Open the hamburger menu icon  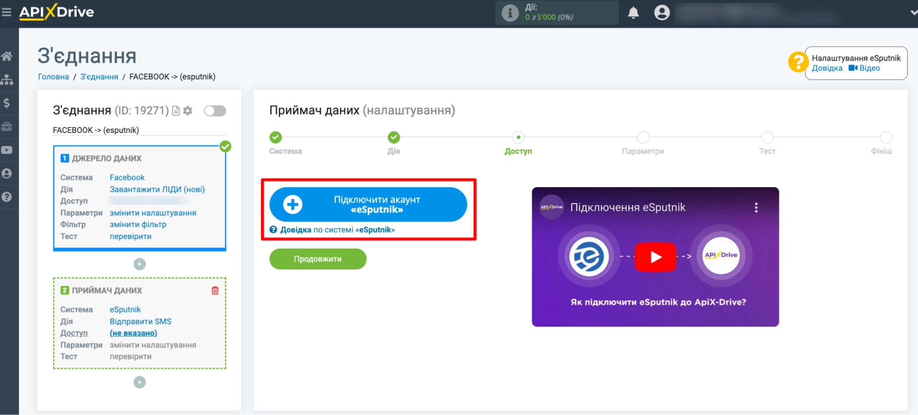tap(6, 12)
